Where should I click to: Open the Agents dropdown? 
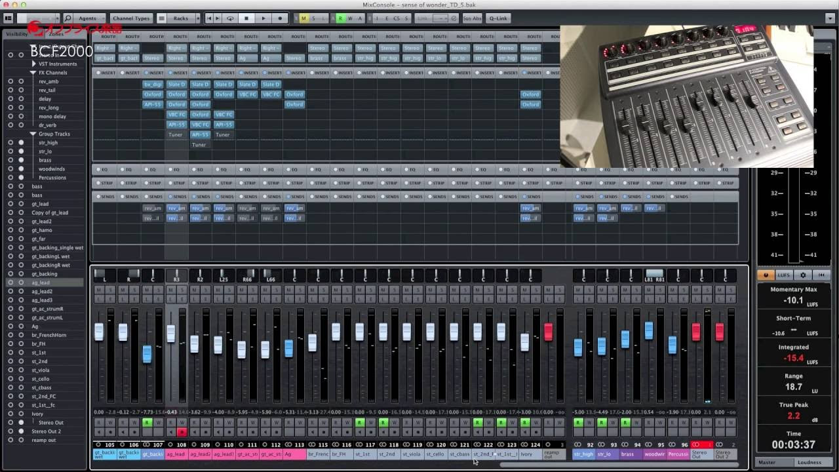[87, 18]
